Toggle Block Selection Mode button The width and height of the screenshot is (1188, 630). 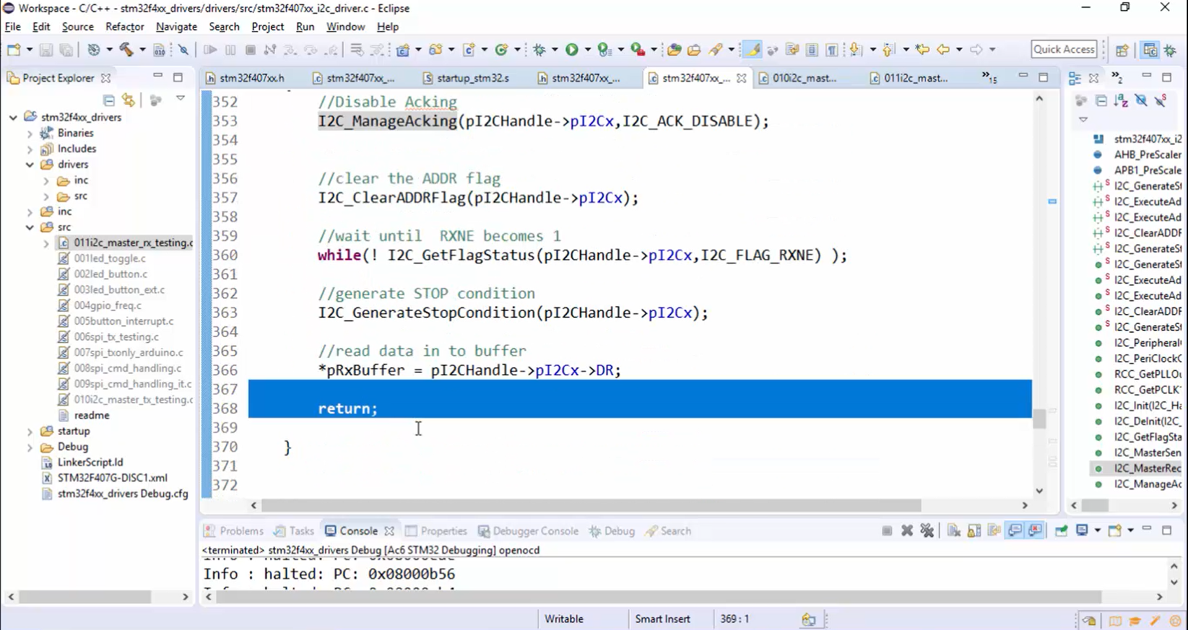[812, 50]
